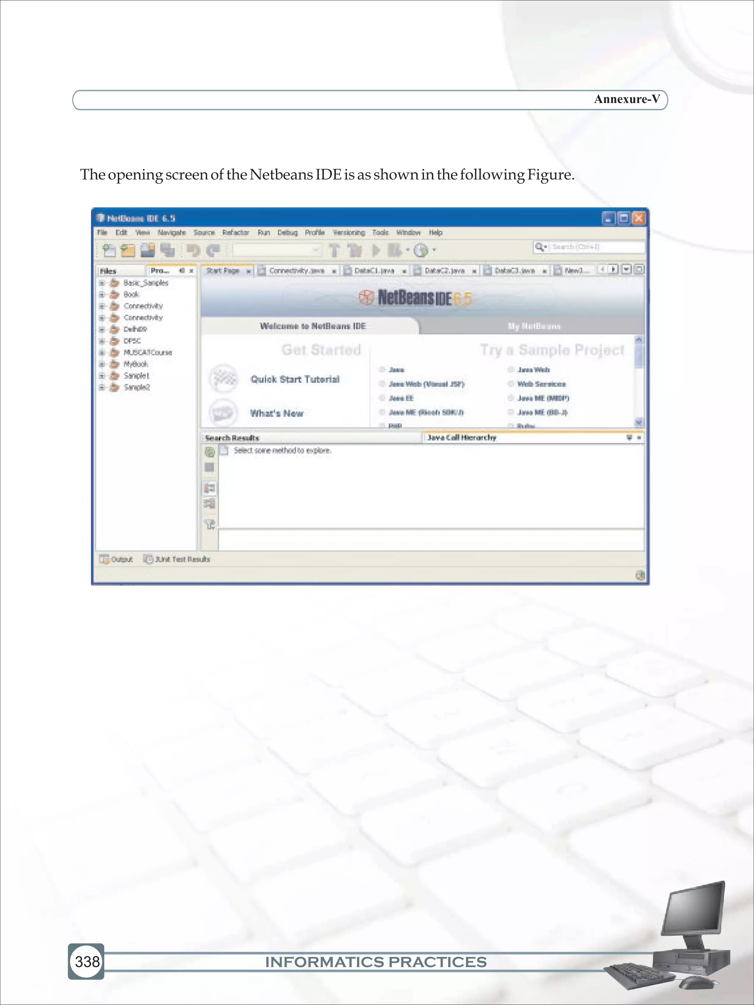Screen dimensions: 754x1005
Task: Click the search magnifier icon in the toolbar
Action: pos(539,247)
